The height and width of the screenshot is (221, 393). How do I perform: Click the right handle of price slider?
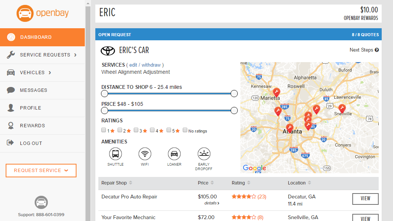(x=234, y=111)
